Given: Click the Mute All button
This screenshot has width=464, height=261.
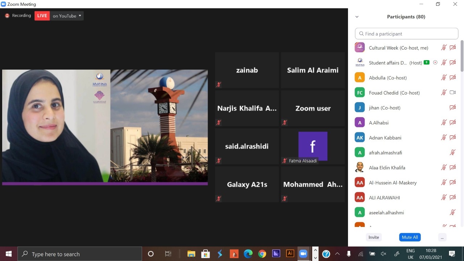Looking at the screenshot, I should pyautogui.click(x=410, y=237).
